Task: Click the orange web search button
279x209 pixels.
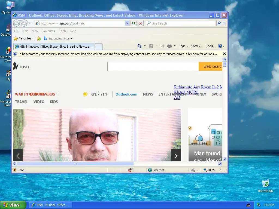Action: (211, 66)
